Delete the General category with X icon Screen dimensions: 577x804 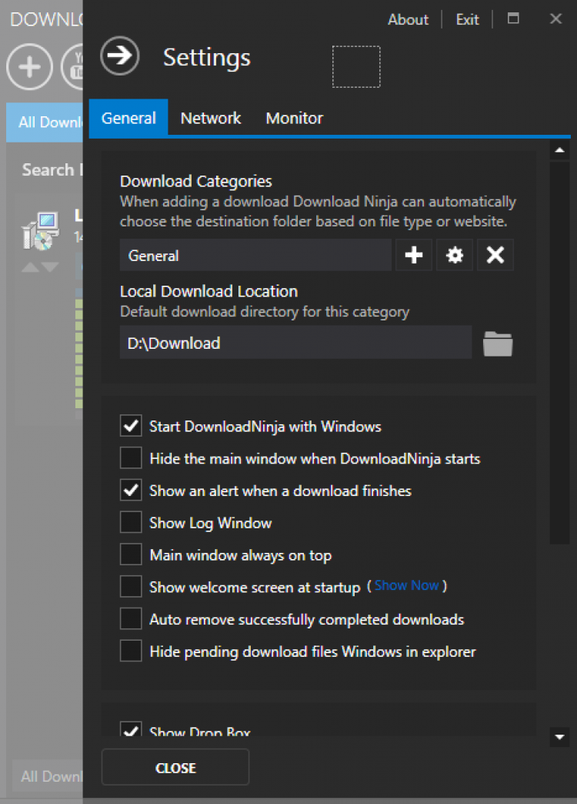pos(495,256)
